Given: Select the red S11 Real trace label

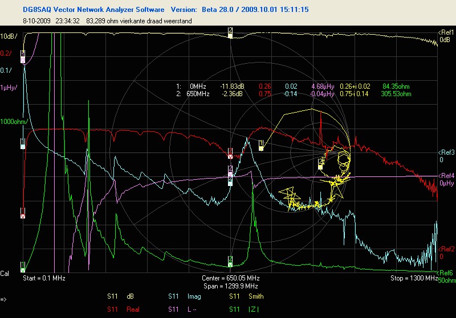Looking at the screenshot, I should [x=123, y=309].
